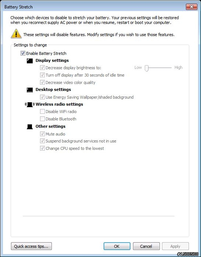Close the Battery Stretch dialog

click(x=191, y=7)
